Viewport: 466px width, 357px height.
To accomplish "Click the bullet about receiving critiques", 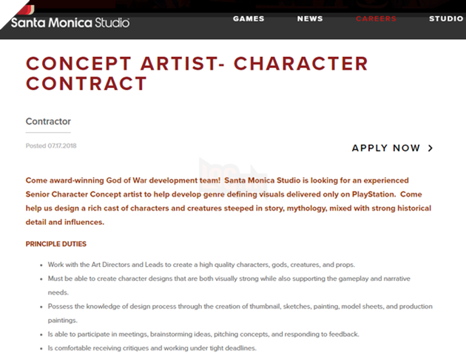I will click(152, 348).
